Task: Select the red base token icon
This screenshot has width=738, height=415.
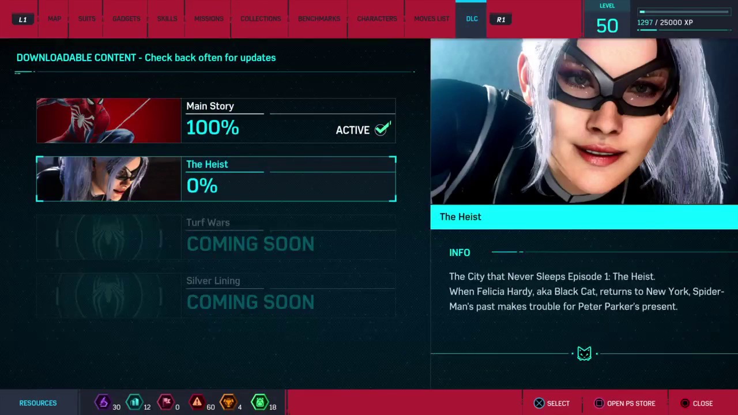Action: [x=166, y=402]
